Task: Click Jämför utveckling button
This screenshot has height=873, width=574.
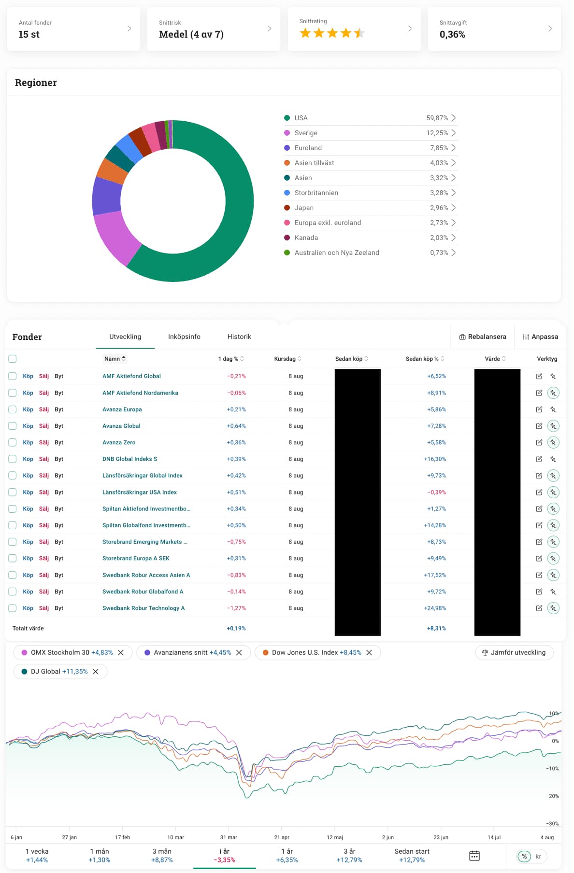Action: coord(514,652)
